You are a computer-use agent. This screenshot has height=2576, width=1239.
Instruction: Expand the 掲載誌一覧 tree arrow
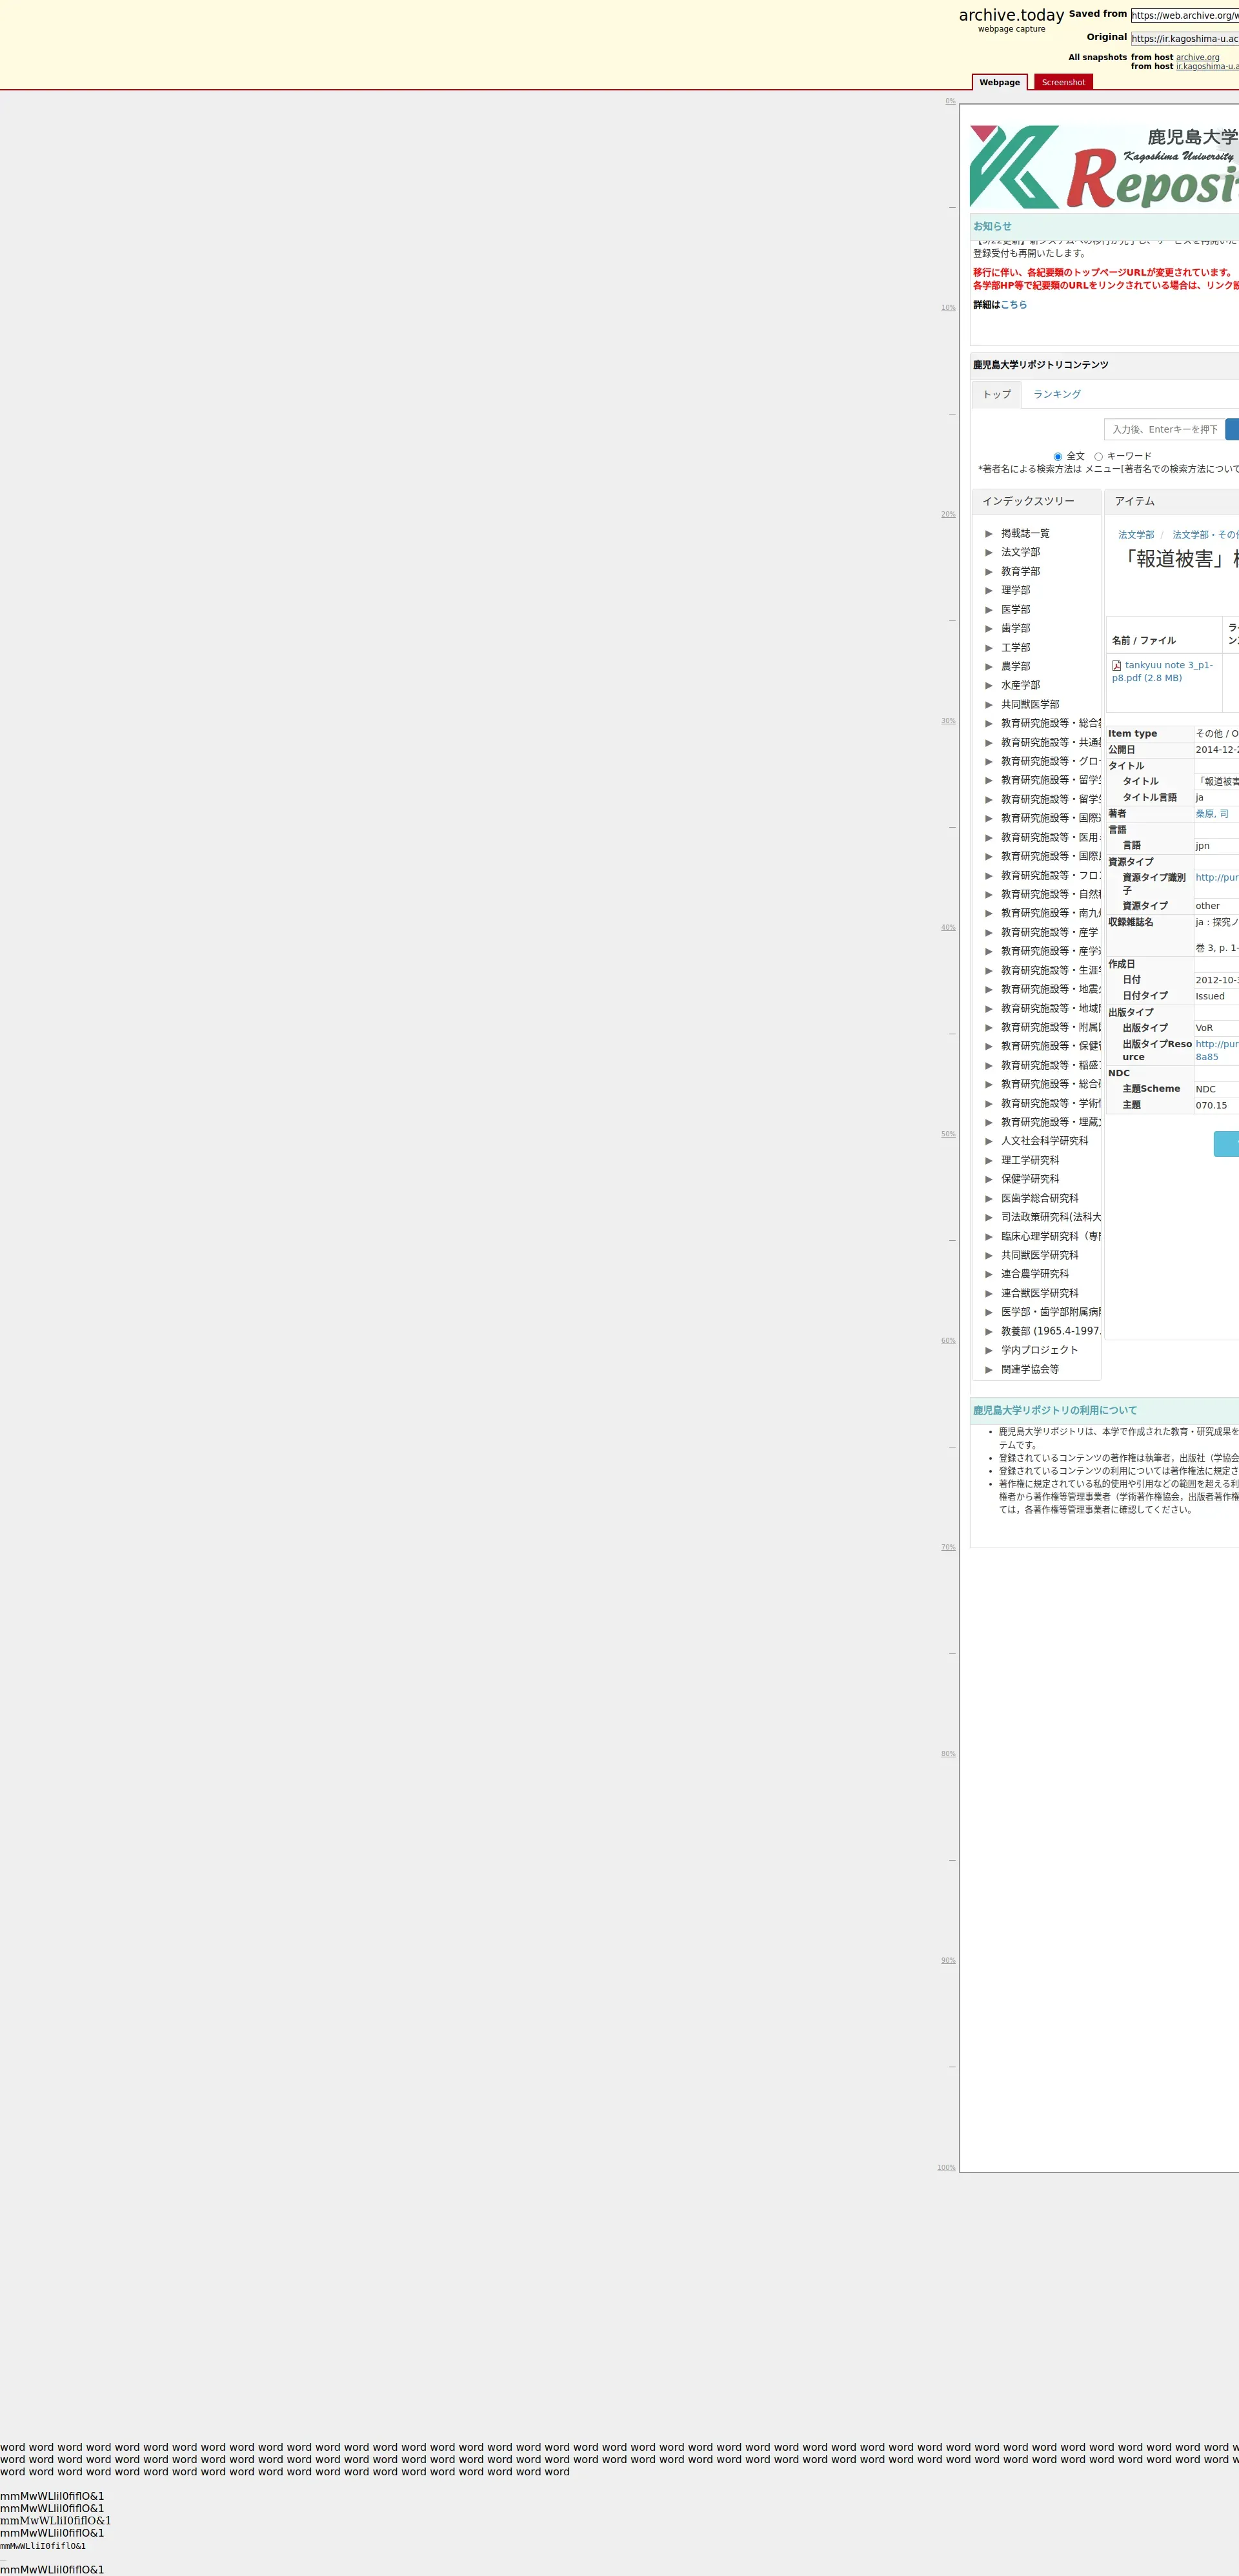pos(989,534)
